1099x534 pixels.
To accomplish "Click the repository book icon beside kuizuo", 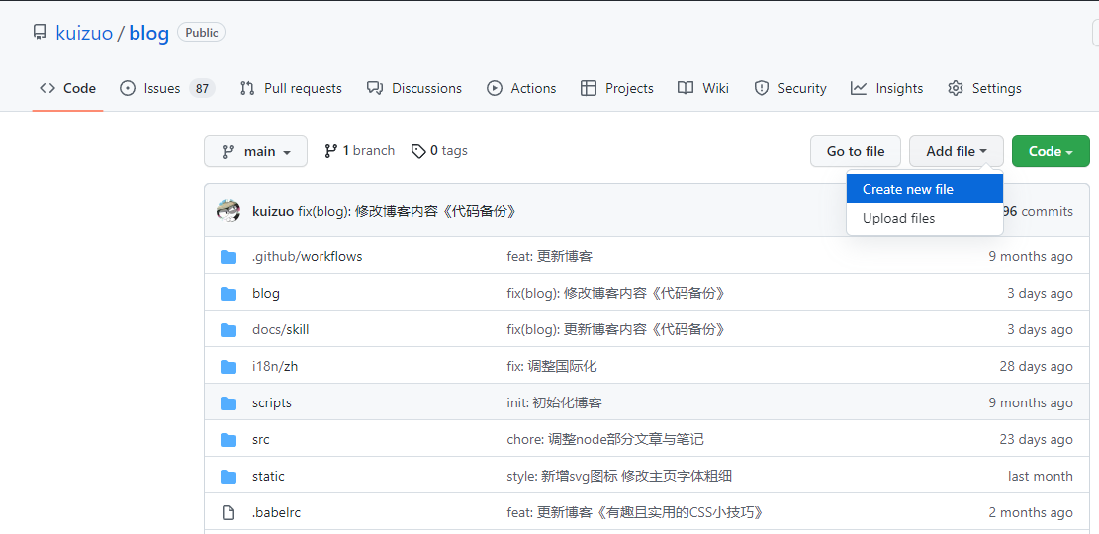I will (40, 33).
